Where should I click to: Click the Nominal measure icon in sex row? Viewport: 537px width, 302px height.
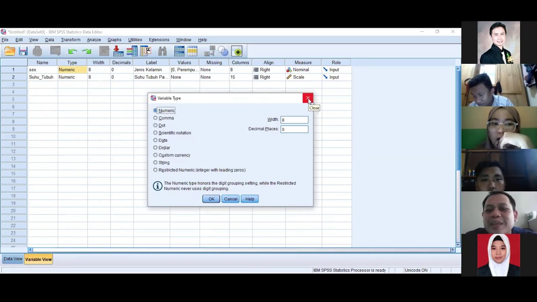pyautogui.click(x=289, y=70)
